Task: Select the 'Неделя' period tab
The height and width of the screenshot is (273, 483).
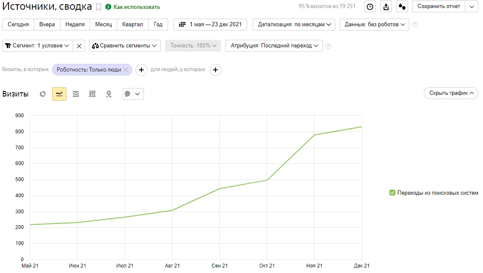Action: pos(75,25)
